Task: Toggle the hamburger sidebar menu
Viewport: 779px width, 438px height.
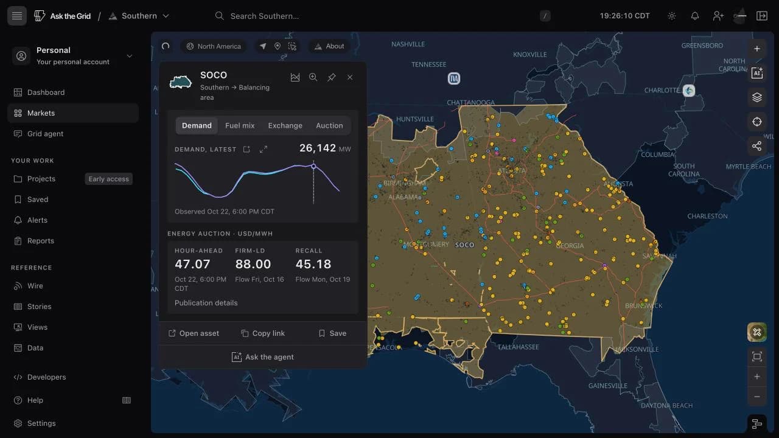Action: [17, 16]
